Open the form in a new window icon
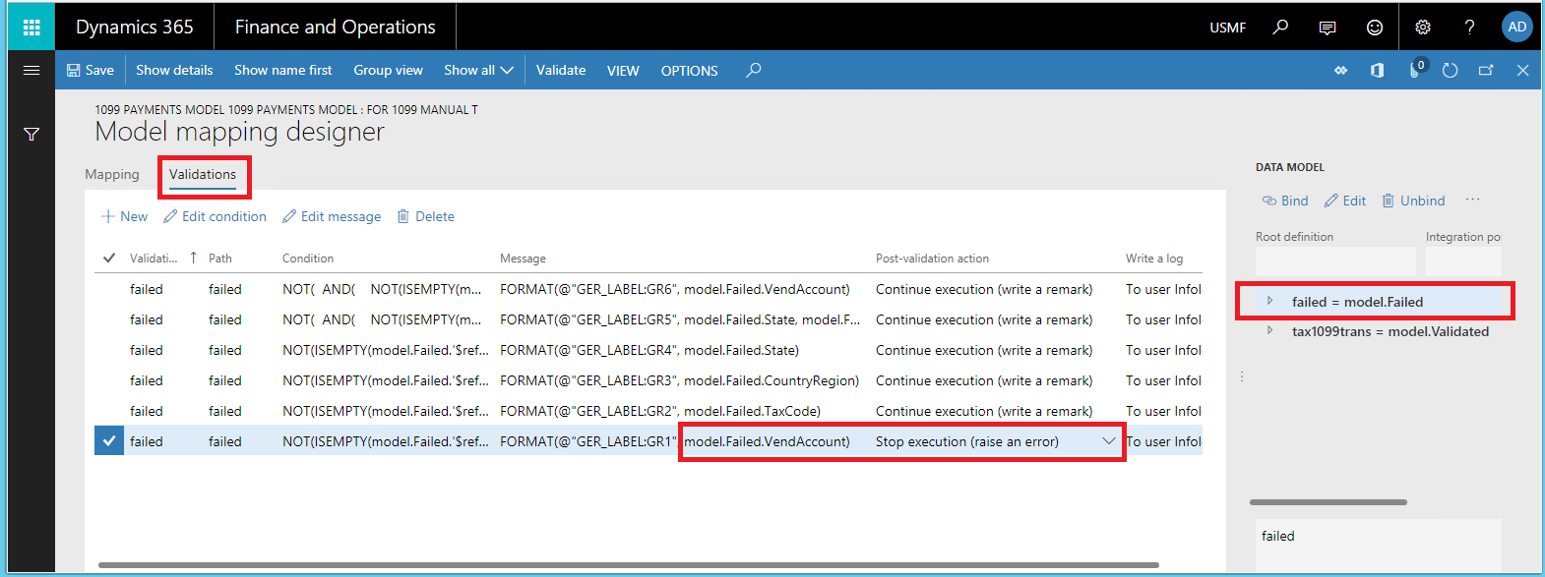Image resolution: width=1545 pixels, height=577 pixels. pos(1486,70)
